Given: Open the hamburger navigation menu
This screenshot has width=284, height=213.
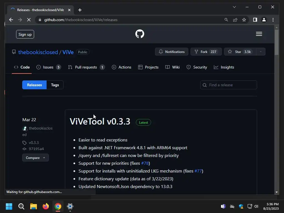Looking at the screenshot, I should 259,34.
